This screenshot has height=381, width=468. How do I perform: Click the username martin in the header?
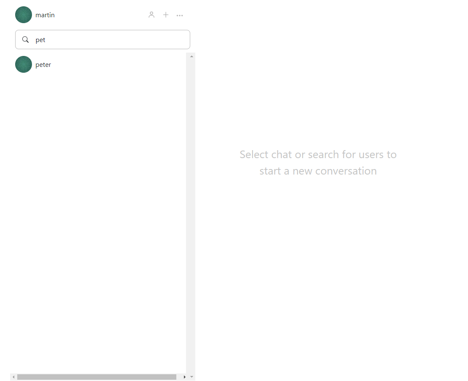point(45,15)
